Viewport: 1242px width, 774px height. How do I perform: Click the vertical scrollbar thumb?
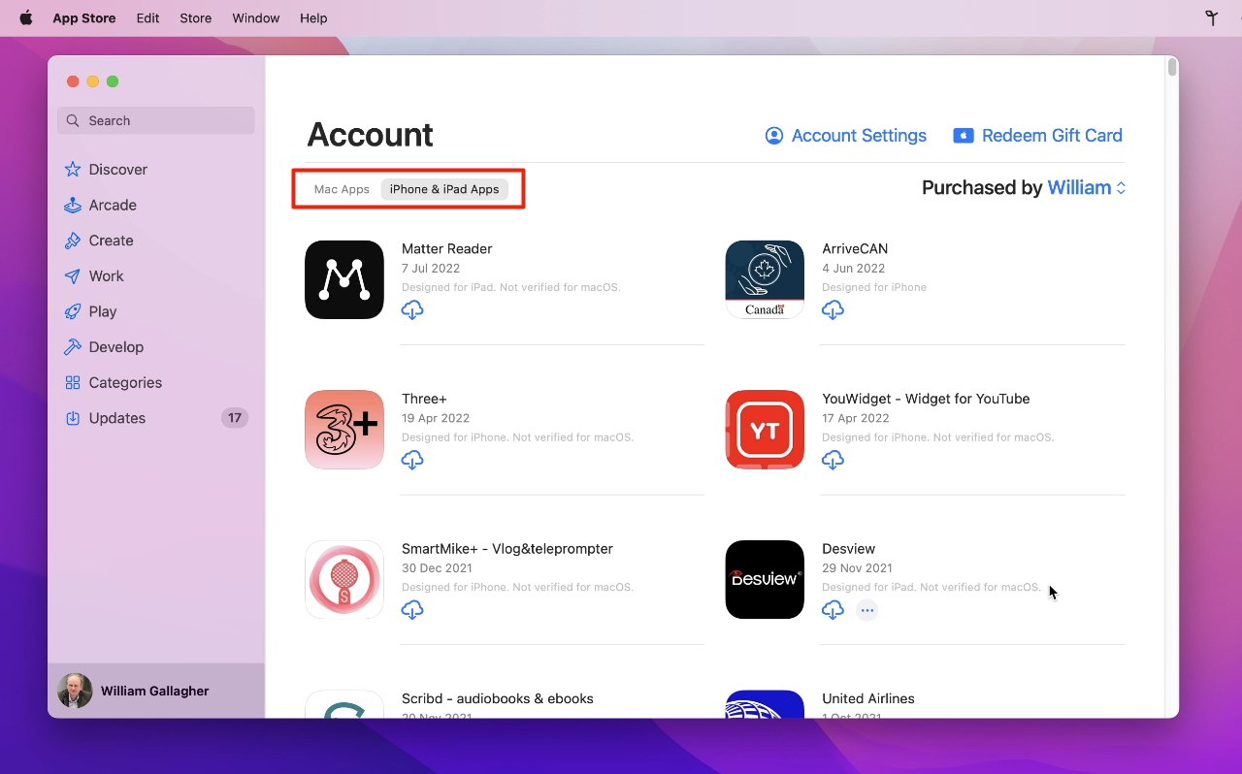[1172, 68]
